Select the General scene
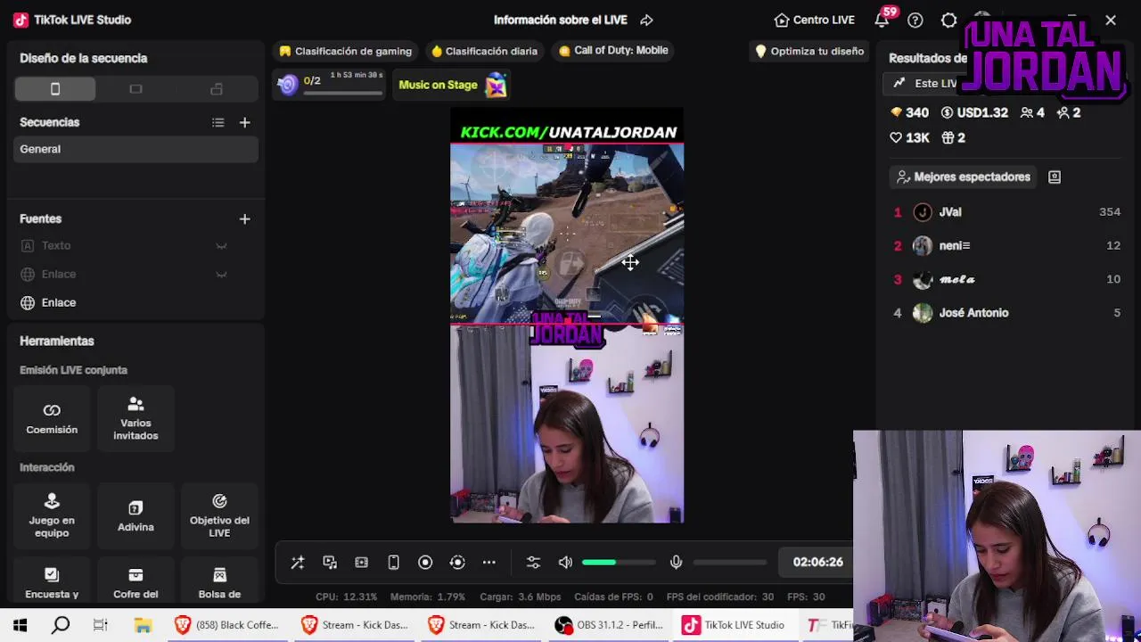The image size is (1141, 642). tap(136, 149)
